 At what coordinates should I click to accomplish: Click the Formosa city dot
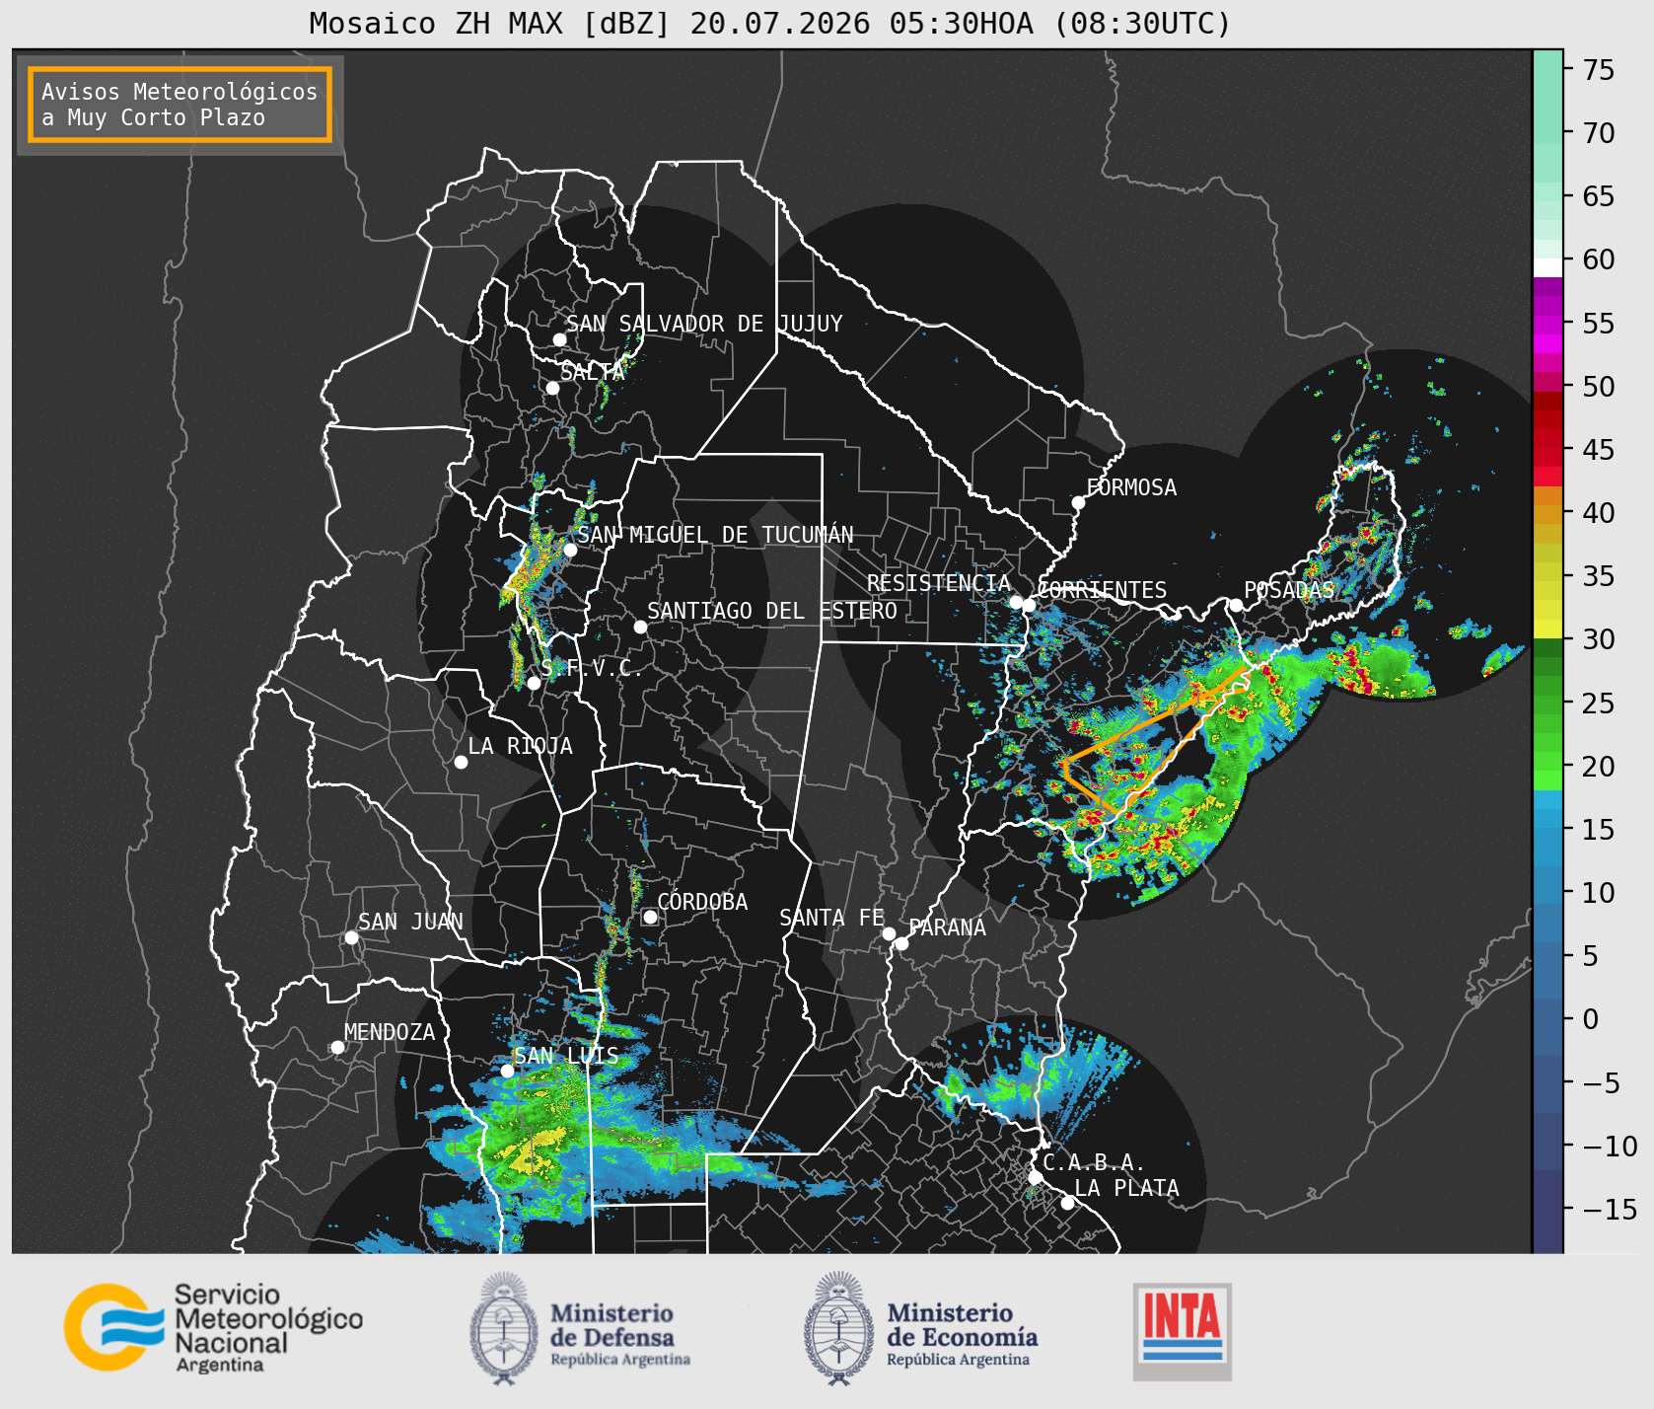tap(1078, 502)
